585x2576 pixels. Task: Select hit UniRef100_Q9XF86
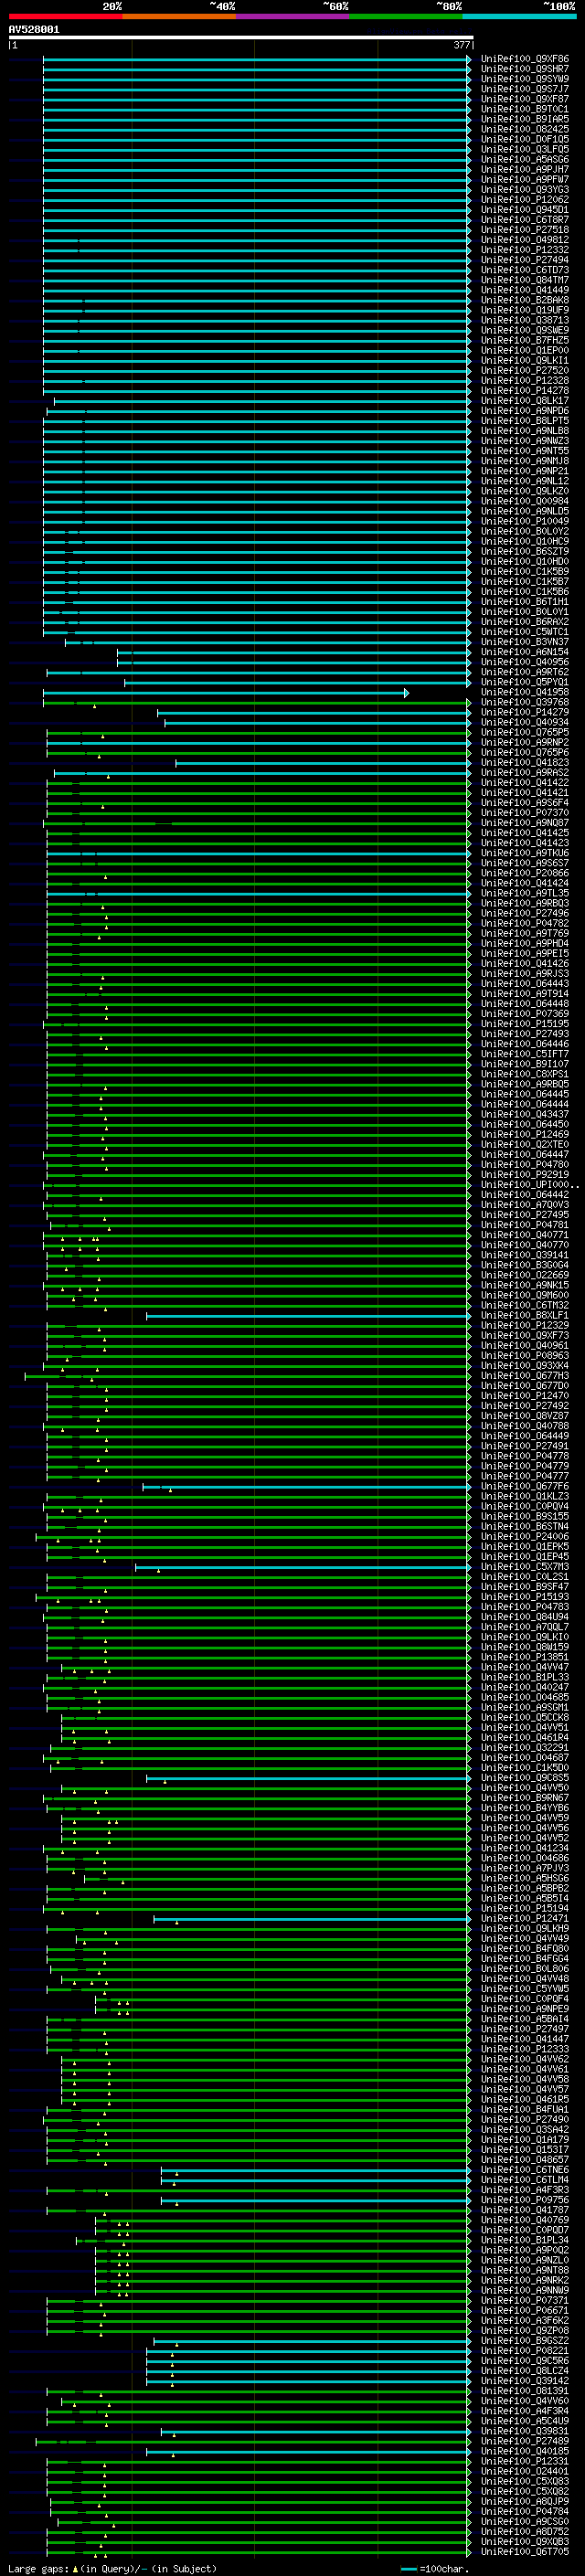pos(524,59)
